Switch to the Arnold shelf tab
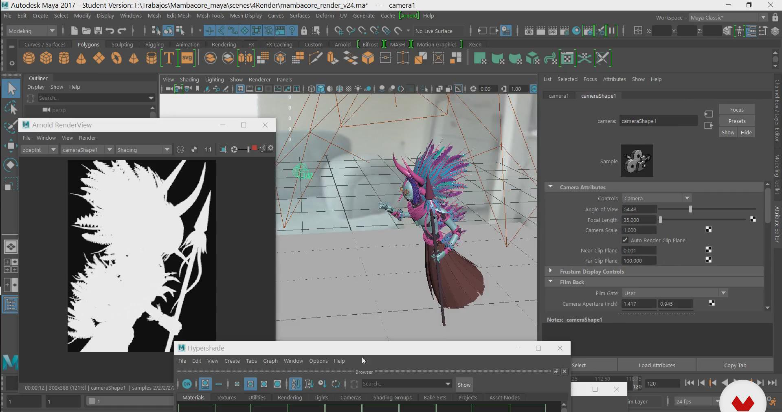782x412 pixels. [343, 44]
